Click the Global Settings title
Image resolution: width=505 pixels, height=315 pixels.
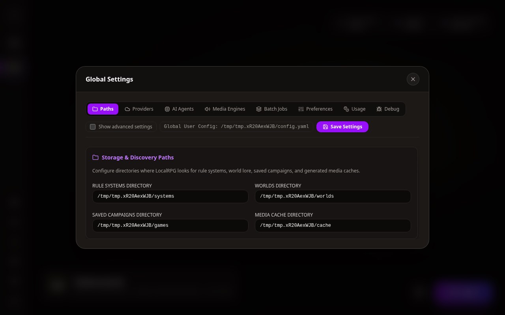click(x=109, y=79)
